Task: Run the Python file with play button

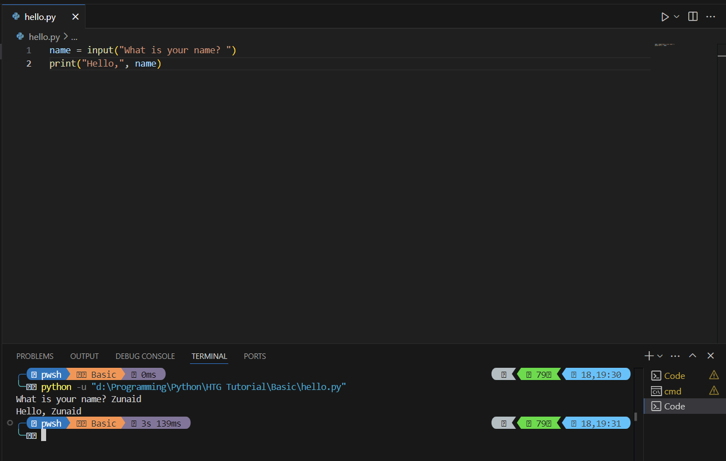Action: 664,17
